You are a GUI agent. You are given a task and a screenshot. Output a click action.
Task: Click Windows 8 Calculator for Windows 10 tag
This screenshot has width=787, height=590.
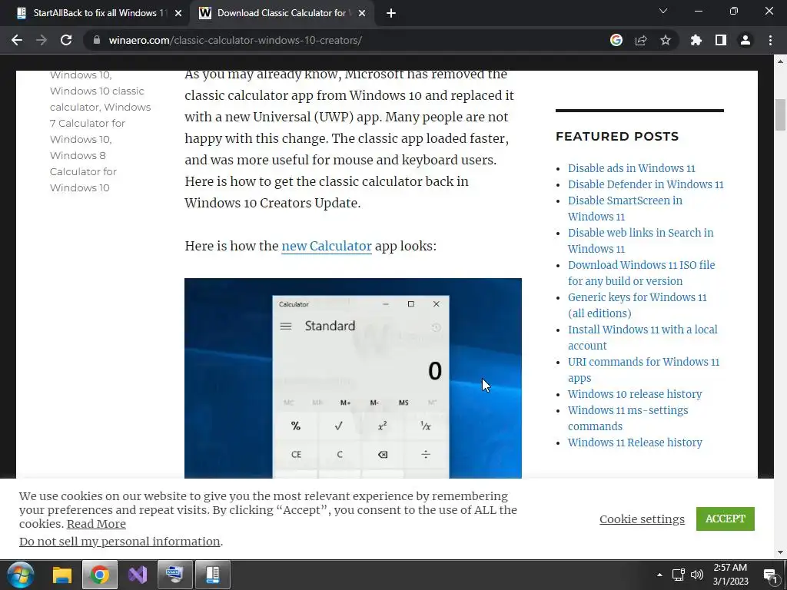tap(83, 171)
